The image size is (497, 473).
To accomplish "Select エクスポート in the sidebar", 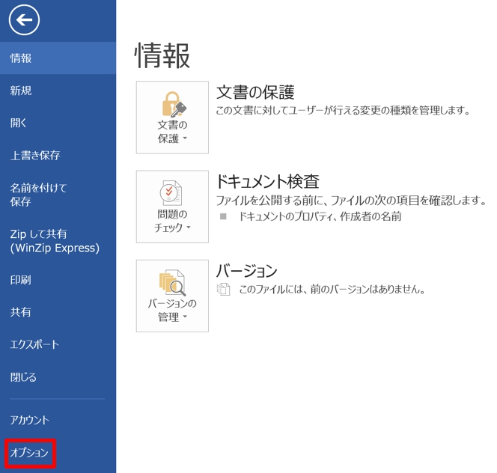I will click(x=58, y=344).
